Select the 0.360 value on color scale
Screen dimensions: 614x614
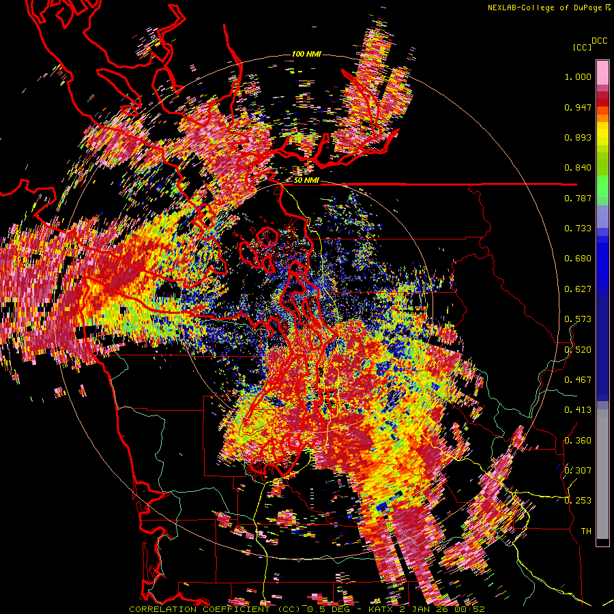578,441
